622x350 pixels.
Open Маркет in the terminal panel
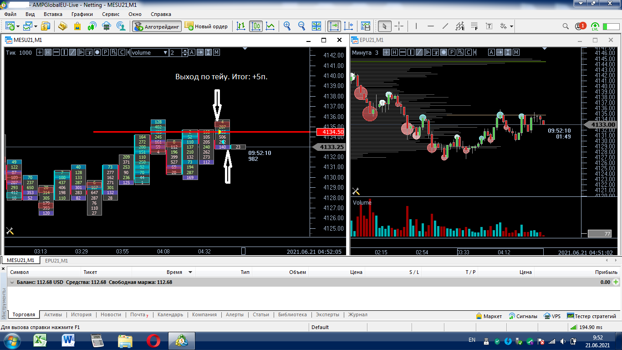(489, 316)
